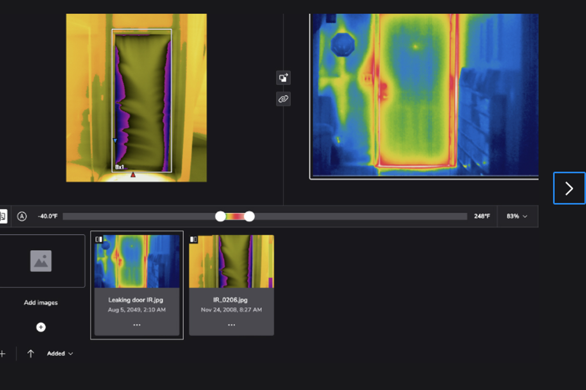Open more options for Leaking door IR.jpg
Image resolution: width=586 pixels, height=390 pixels.
pos(137,324)
